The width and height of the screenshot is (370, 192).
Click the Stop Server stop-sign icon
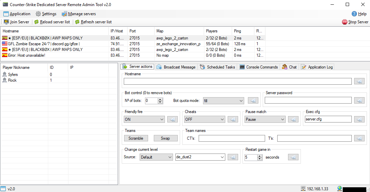click(x=344, y=22)
